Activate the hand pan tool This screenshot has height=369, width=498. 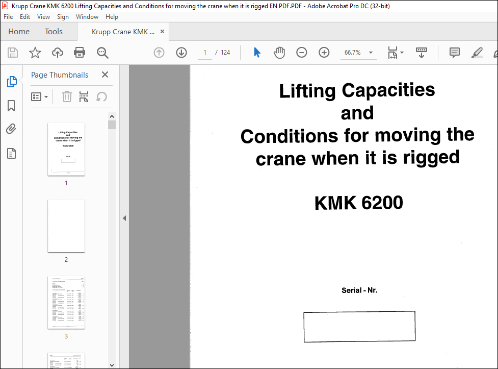pyautogui.click(x=279, y=53)
